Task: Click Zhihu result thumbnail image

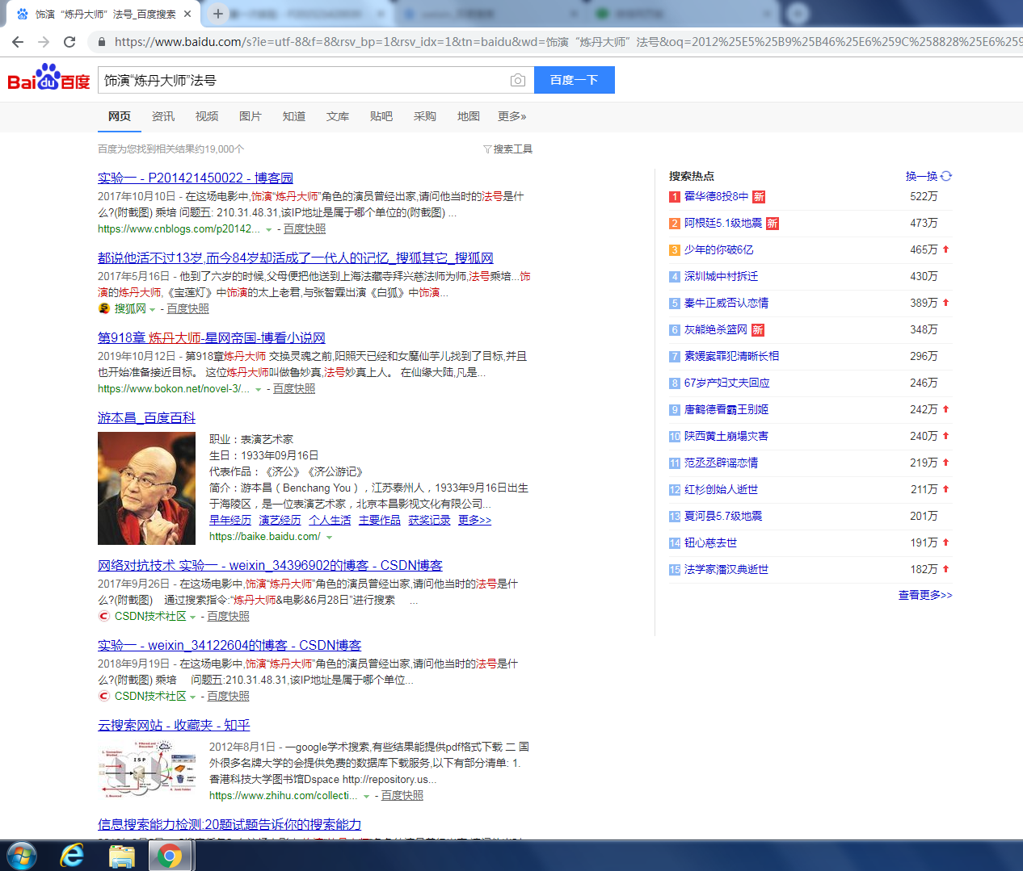Action: coord(146,771)
